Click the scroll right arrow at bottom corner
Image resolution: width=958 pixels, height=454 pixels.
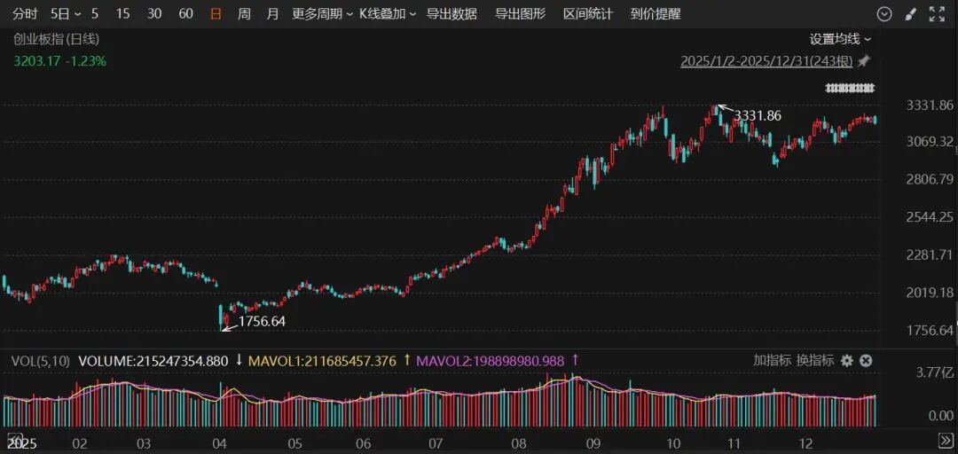pos(946,441)
